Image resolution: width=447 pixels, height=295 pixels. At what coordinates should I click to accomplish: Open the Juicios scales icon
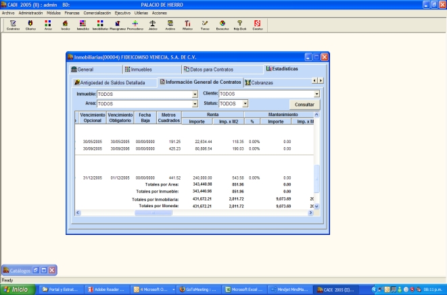[x=152, y=24]
